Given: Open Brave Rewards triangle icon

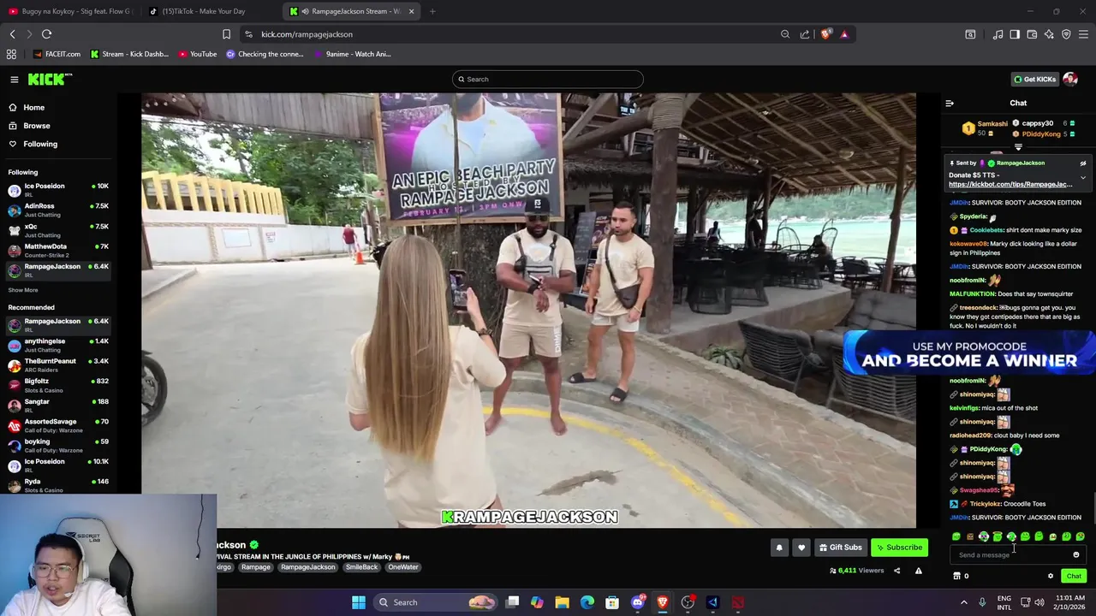Looking at the screenshot, I should 844,34.
